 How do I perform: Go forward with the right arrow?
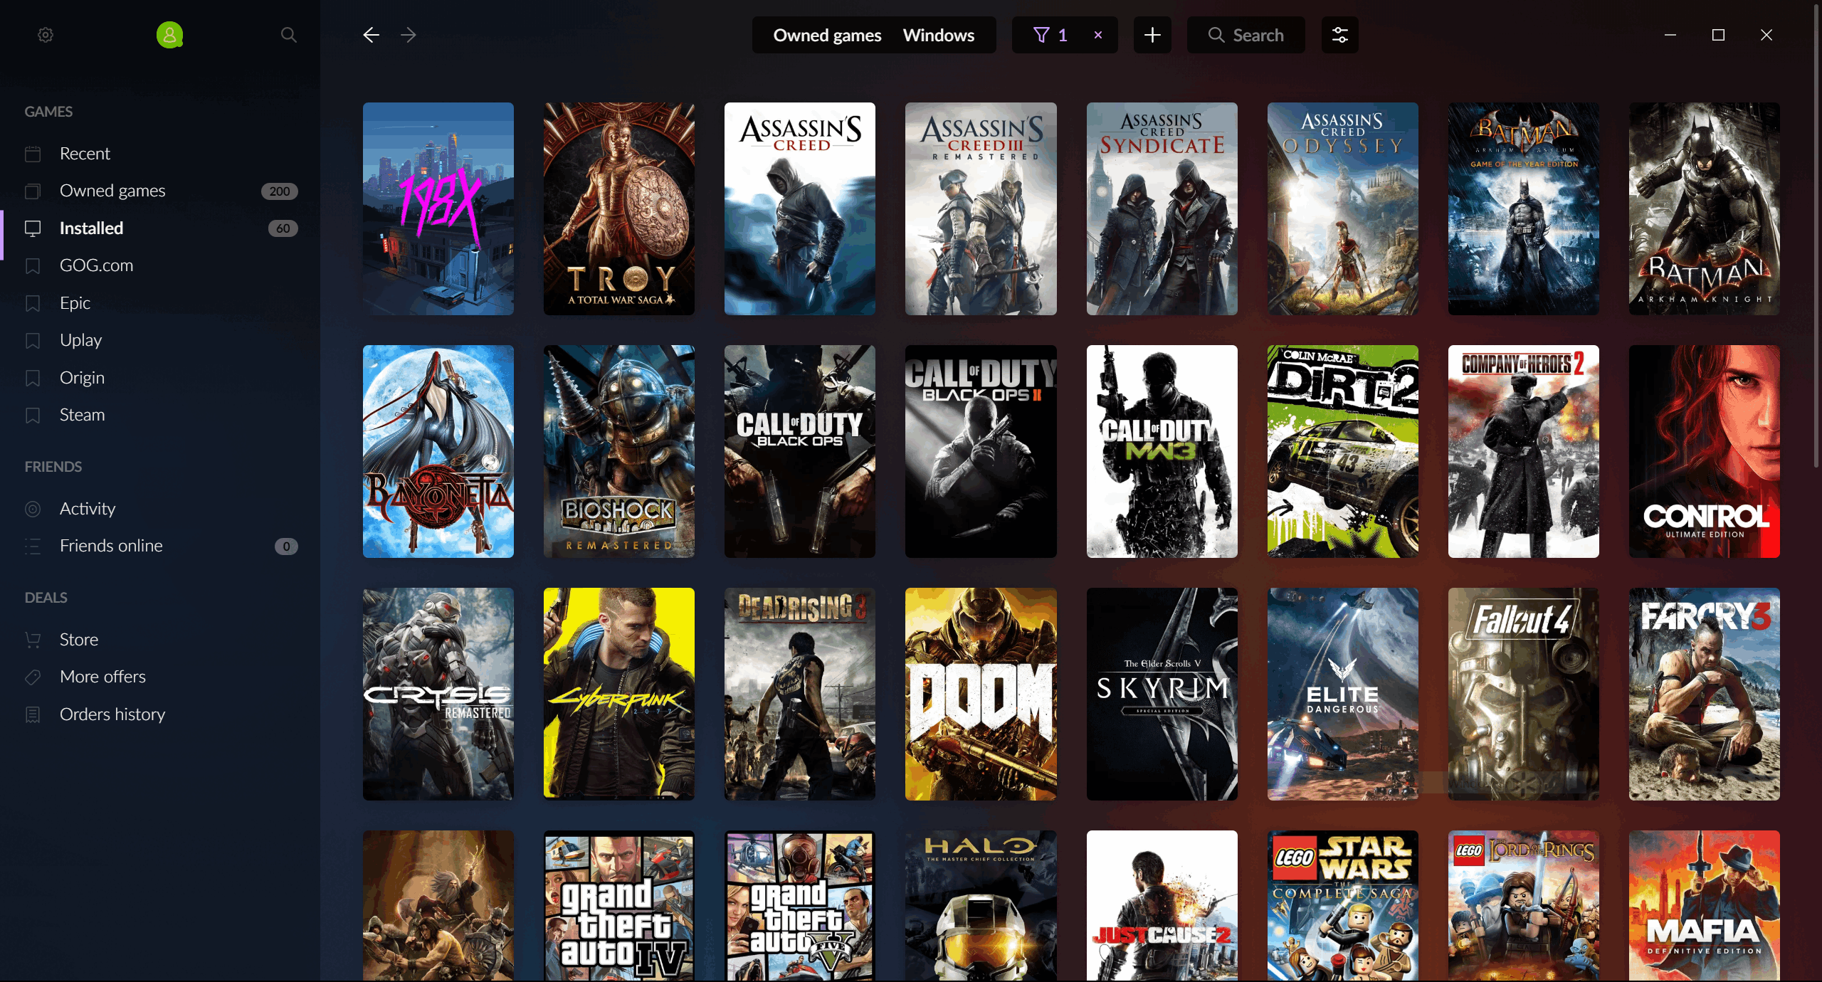tap(409, 35)
